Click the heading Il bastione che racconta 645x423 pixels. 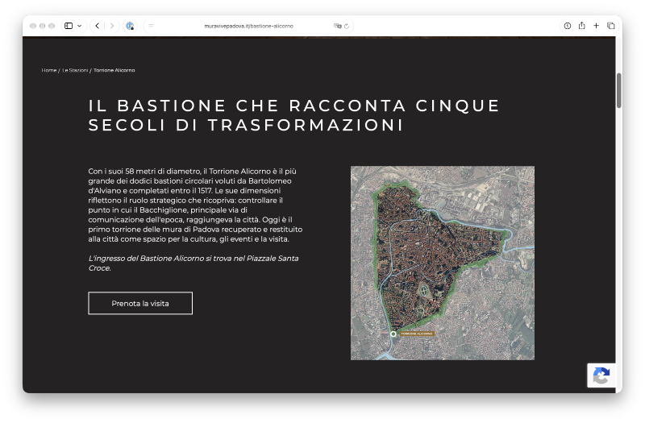coord(294,115)
